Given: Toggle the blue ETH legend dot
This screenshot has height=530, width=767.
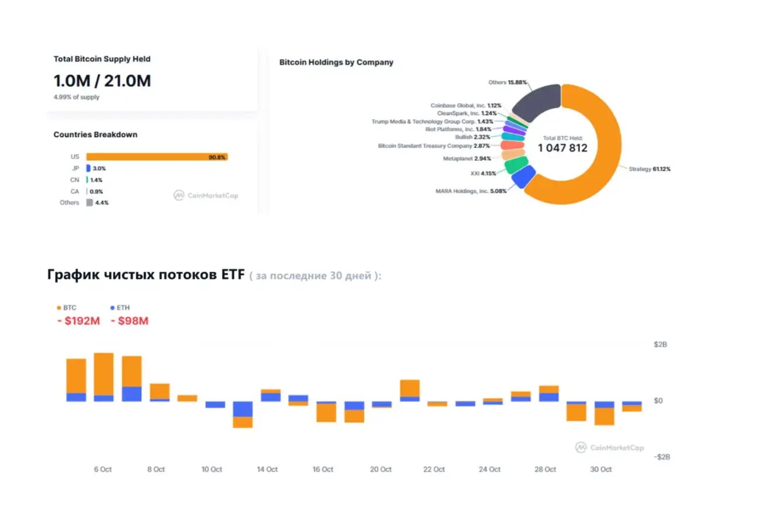Looking at the screenshot, I should point(112,307).
